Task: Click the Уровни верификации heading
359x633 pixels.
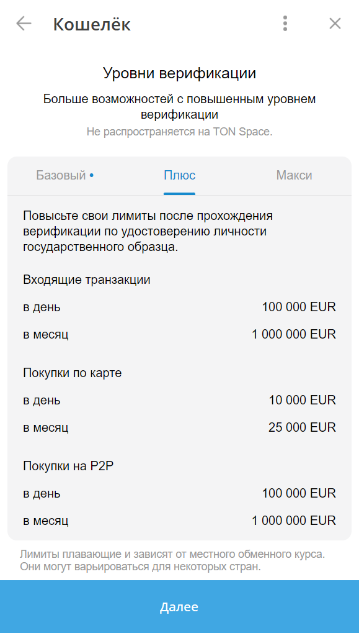Action: click(179, 74)
